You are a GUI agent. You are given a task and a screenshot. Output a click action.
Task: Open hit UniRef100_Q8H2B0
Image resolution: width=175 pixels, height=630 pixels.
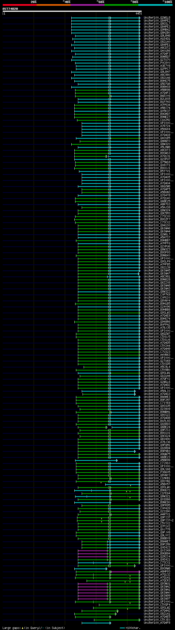pyautogui.click(x=157, y=33)
